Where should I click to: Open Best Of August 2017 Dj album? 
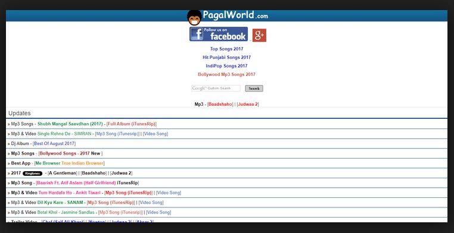point(54,143)
